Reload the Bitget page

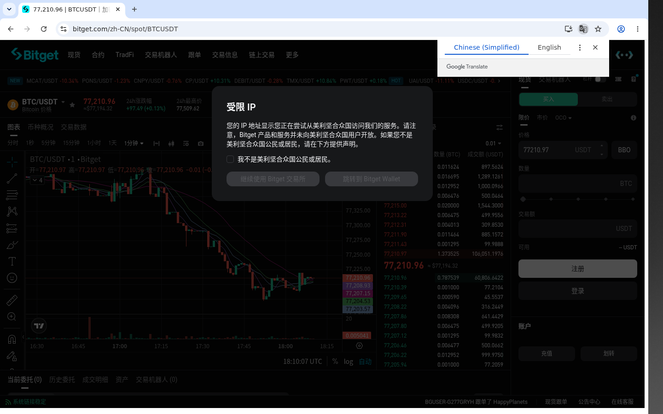coord(44,29)
